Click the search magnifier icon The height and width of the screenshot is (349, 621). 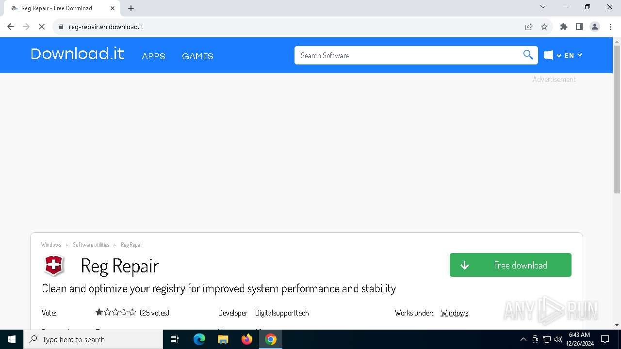528,55
